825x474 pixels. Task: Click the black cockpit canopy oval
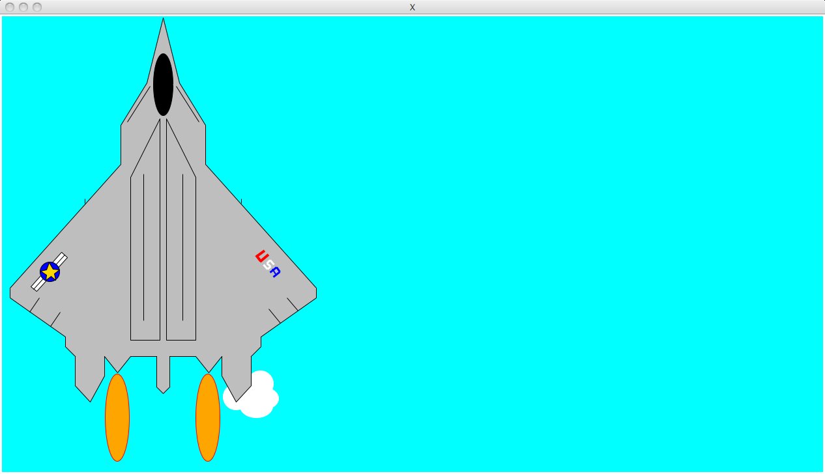click(x=163, y=85)
